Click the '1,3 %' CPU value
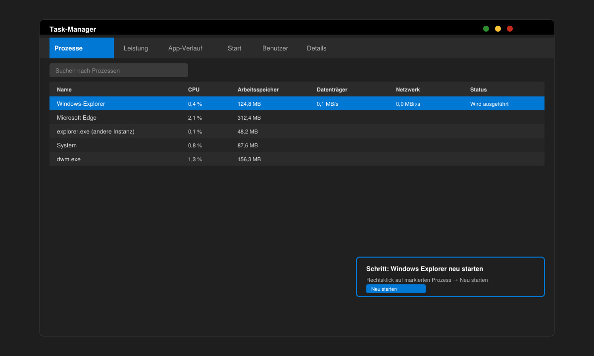The image size is (594, 356). pos(195,159)
